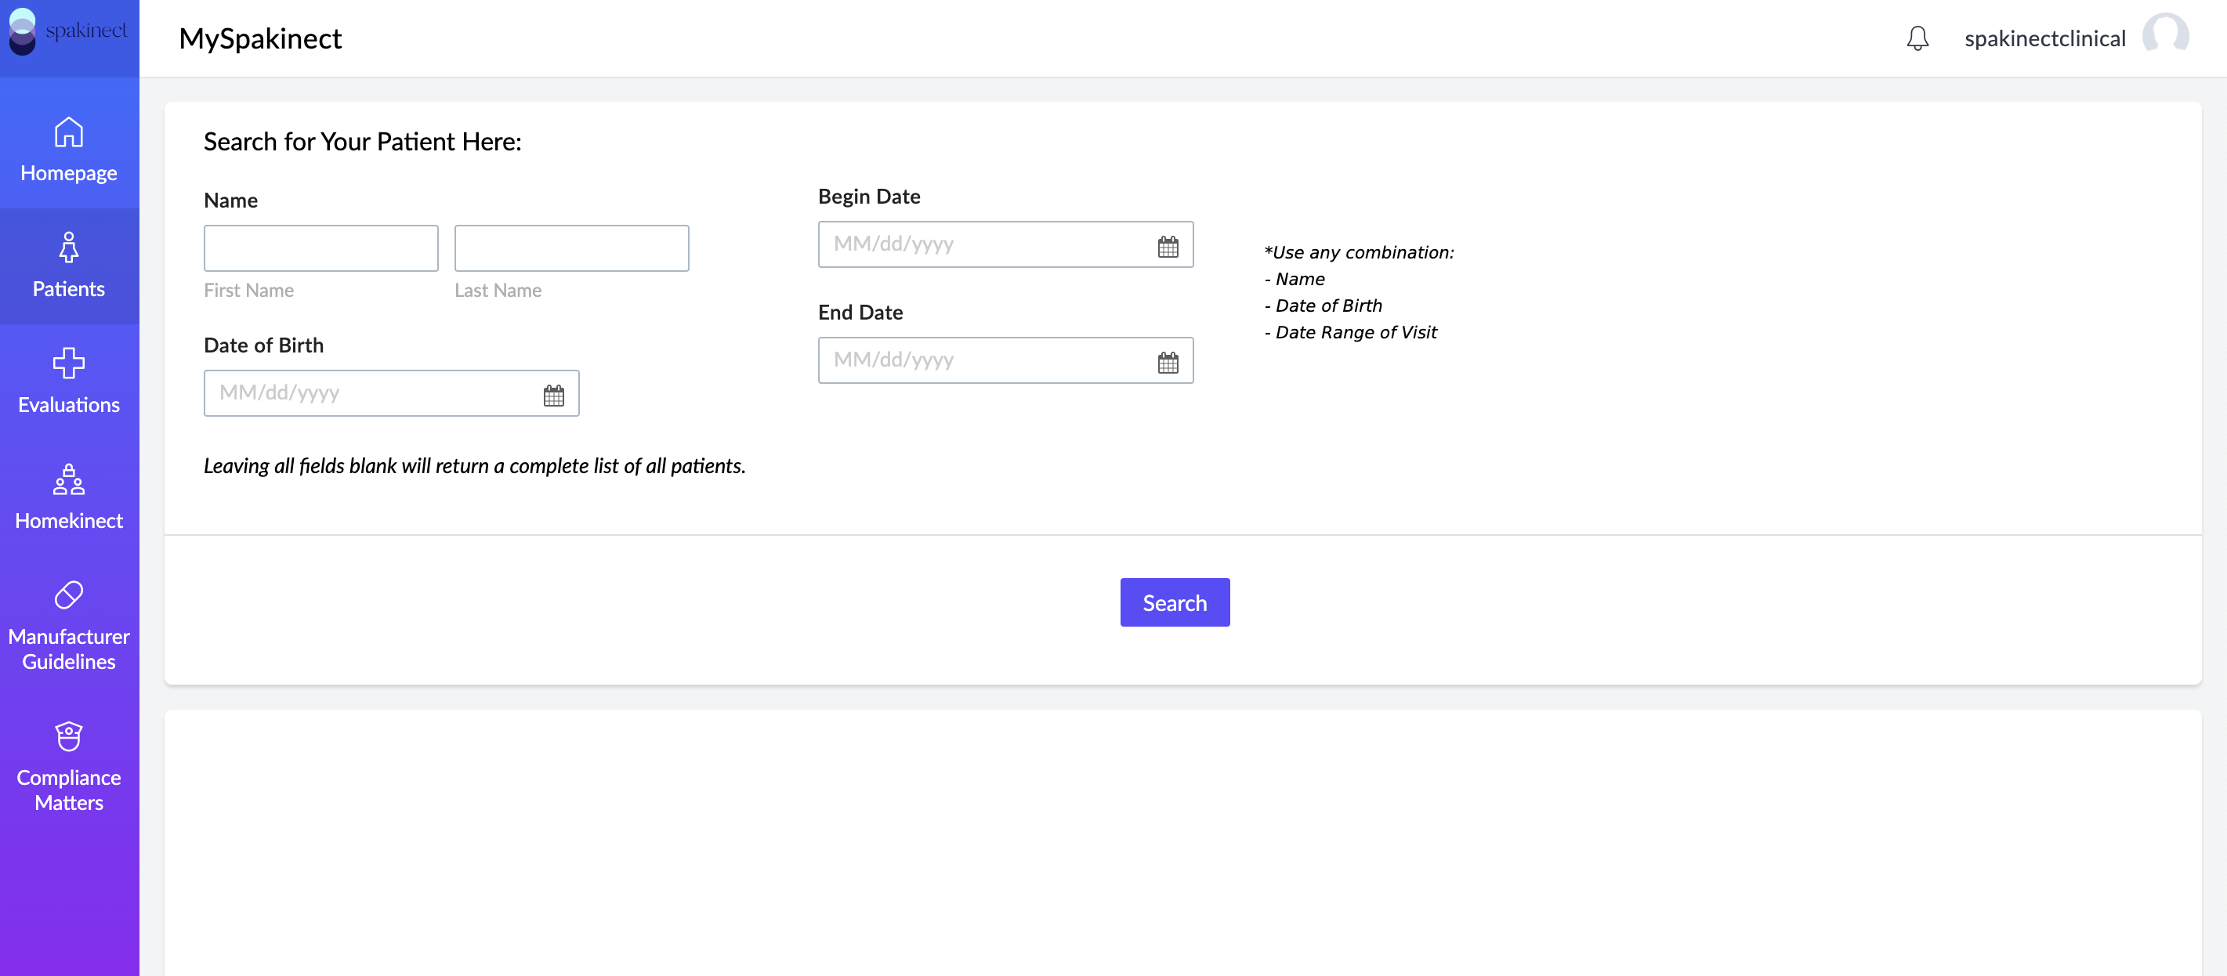Open Date of Birth calendar picker
The width and height of the screenshot is (2227, 976).
(554, 396)
